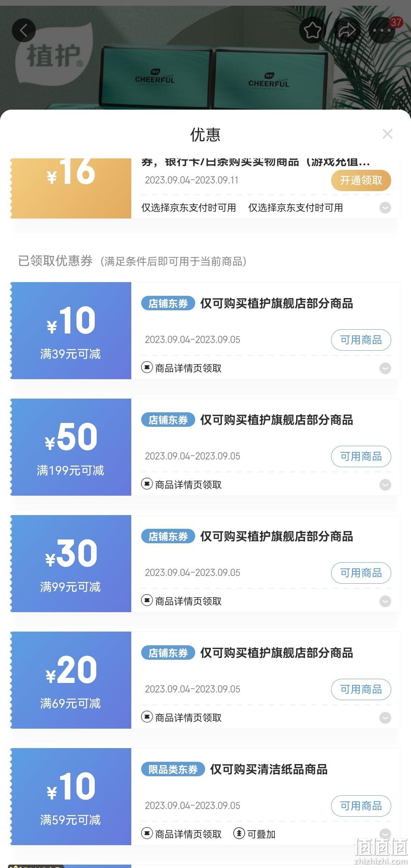Image resolution: width=411 pixels, height=868 pixels.
Task: View 可用商品 for the ¥20 coupon
Action: 361,689
